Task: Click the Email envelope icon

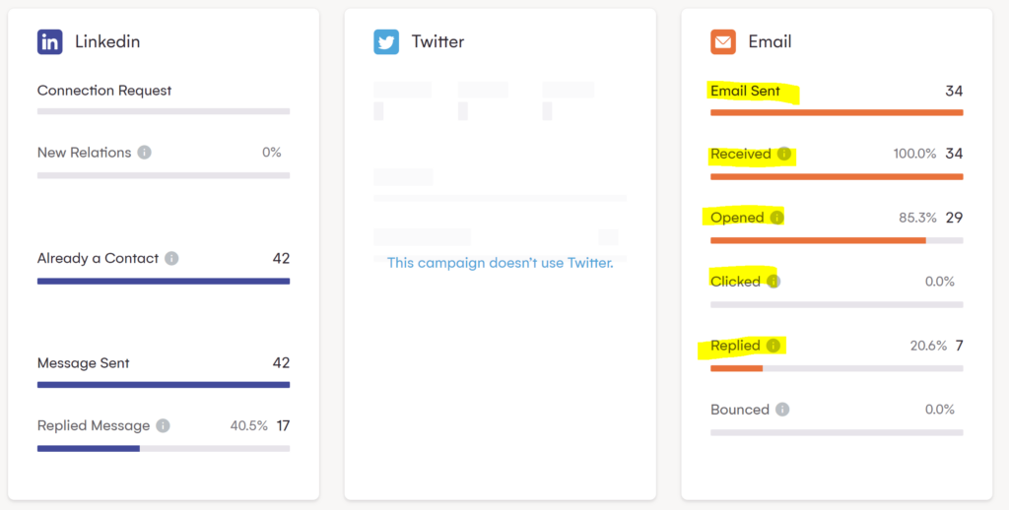Action: tap(723, 42)
